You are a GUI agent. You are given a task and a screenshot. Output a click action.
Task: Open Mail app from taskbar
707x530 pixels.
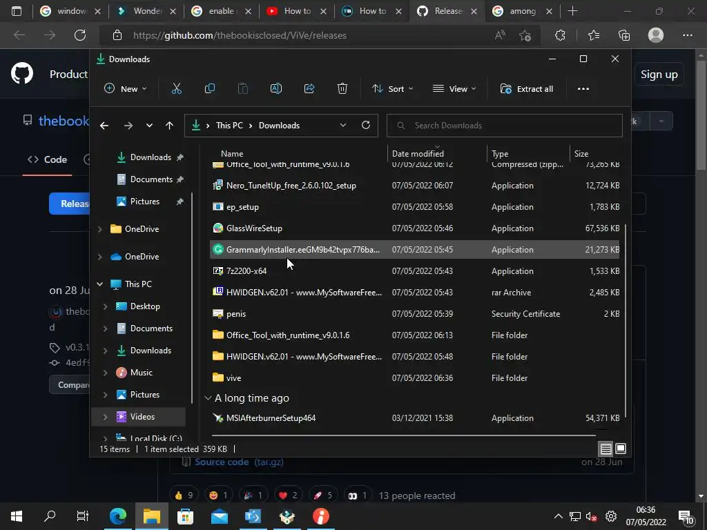pyautogui.click(x=219, y=516)
